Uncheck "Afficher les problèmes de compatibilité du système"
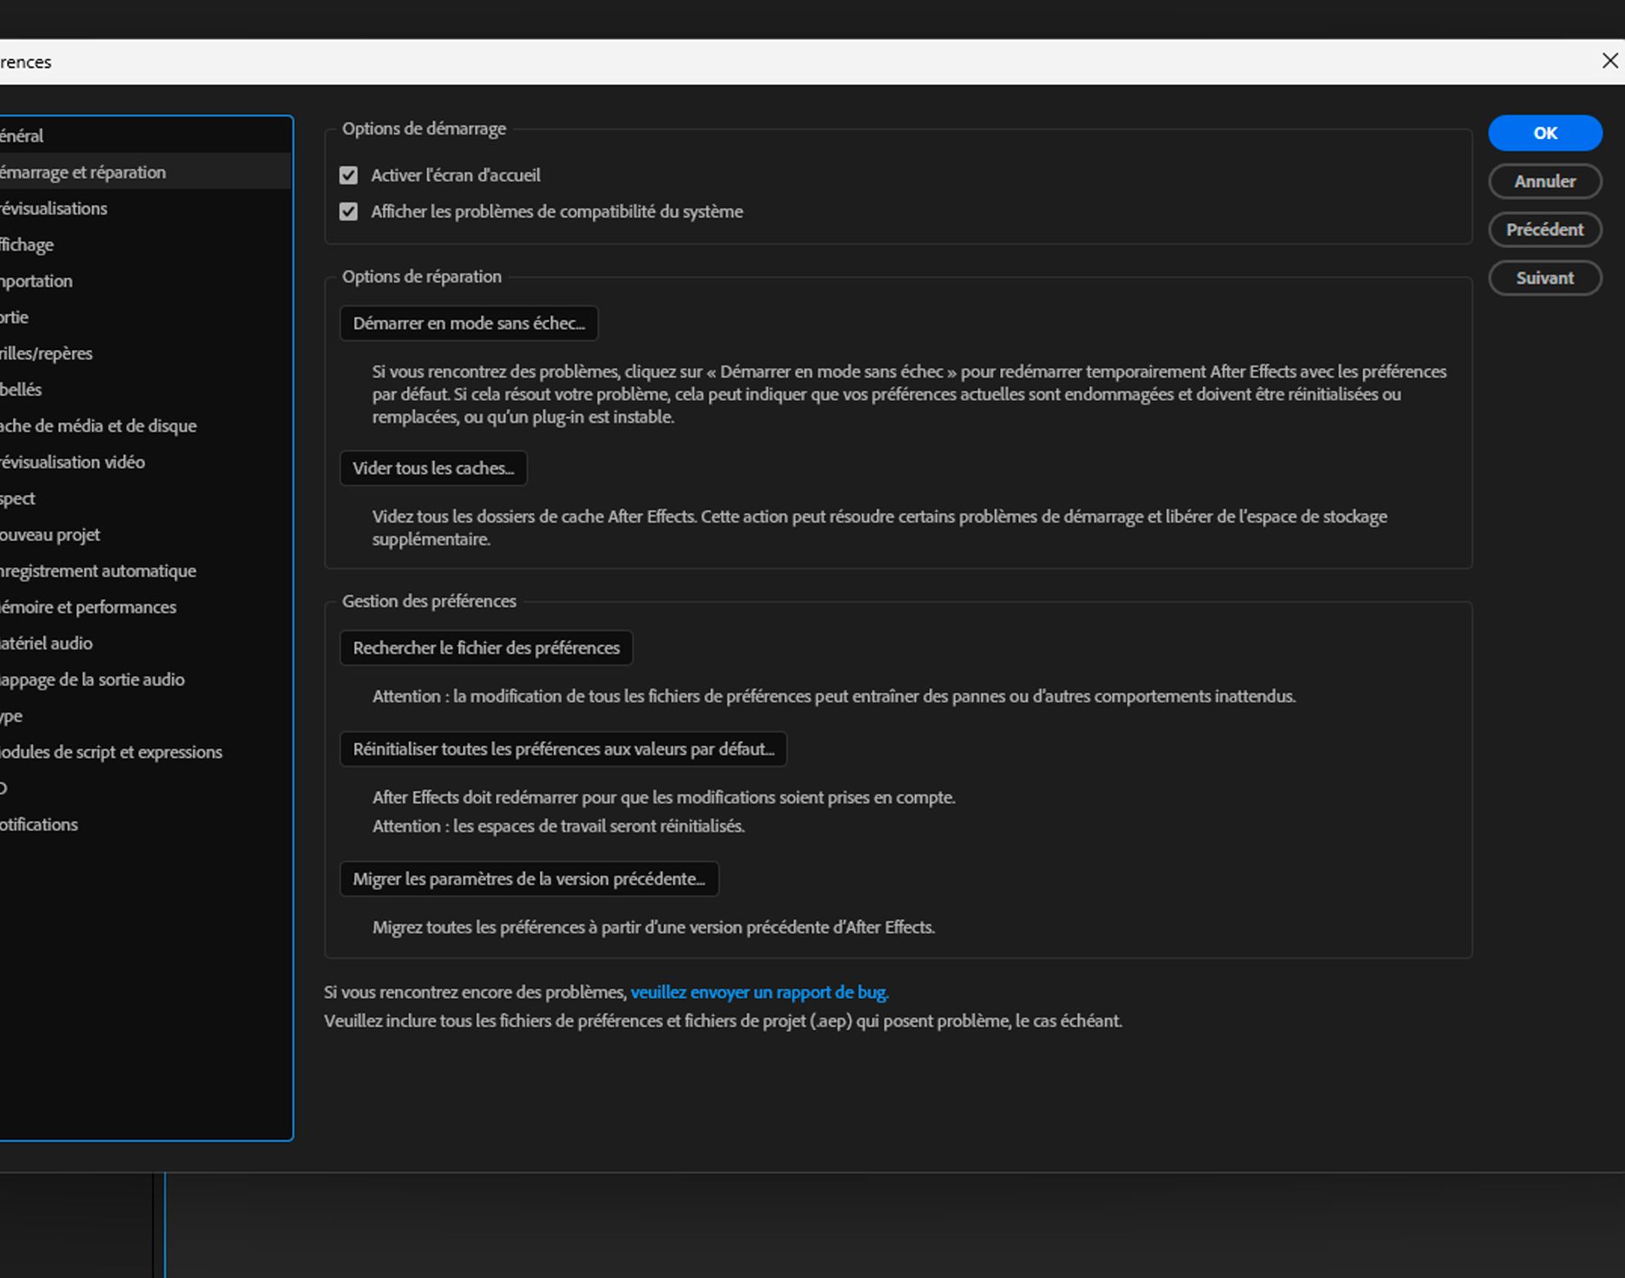 348,212
